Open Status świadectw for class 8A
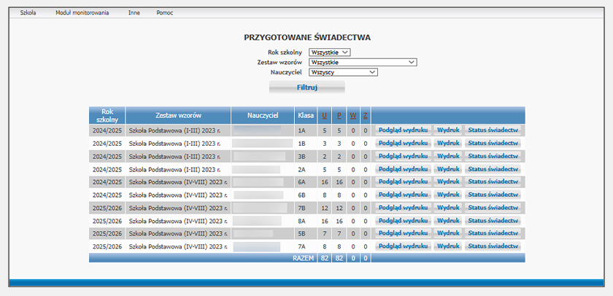This screenshot has height=296, width=613. (x=493, y=221)
